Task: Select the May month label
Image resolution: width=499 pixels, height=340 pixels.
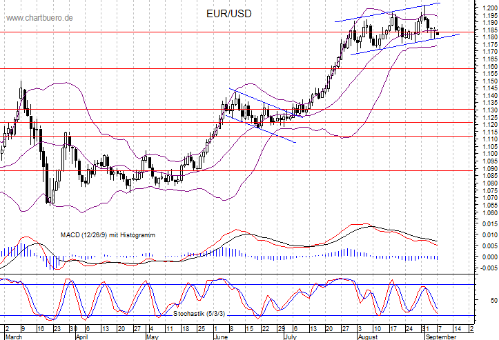Action: point(152,337)
